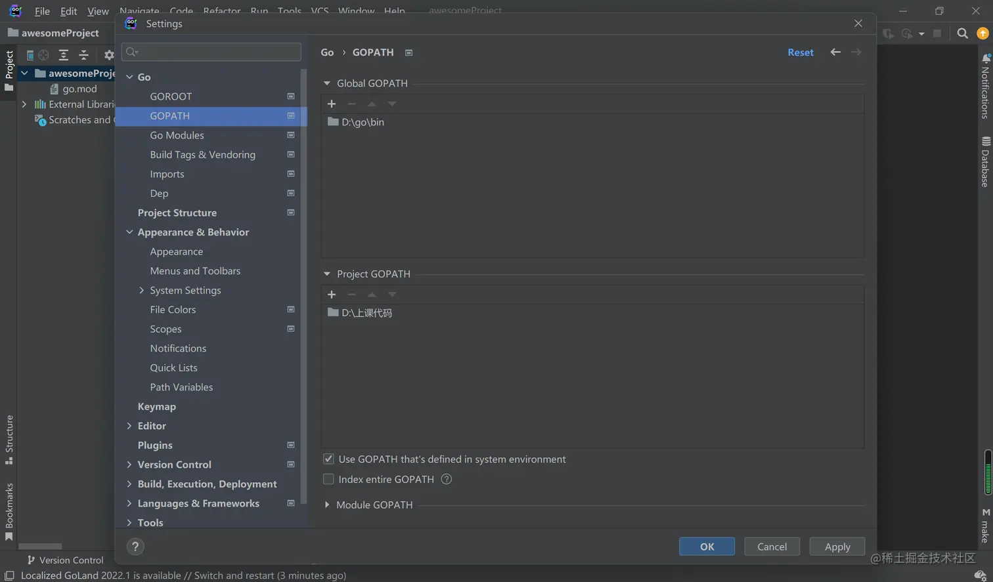This screenshot has height=582, width=993.
Task: Collapse the Global GOPATH section
Action: click(327, 83)
